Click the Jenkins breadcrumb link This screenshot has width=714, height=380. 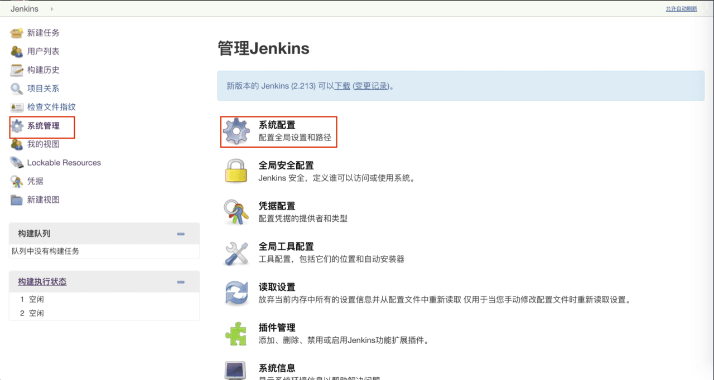[25, 9]
